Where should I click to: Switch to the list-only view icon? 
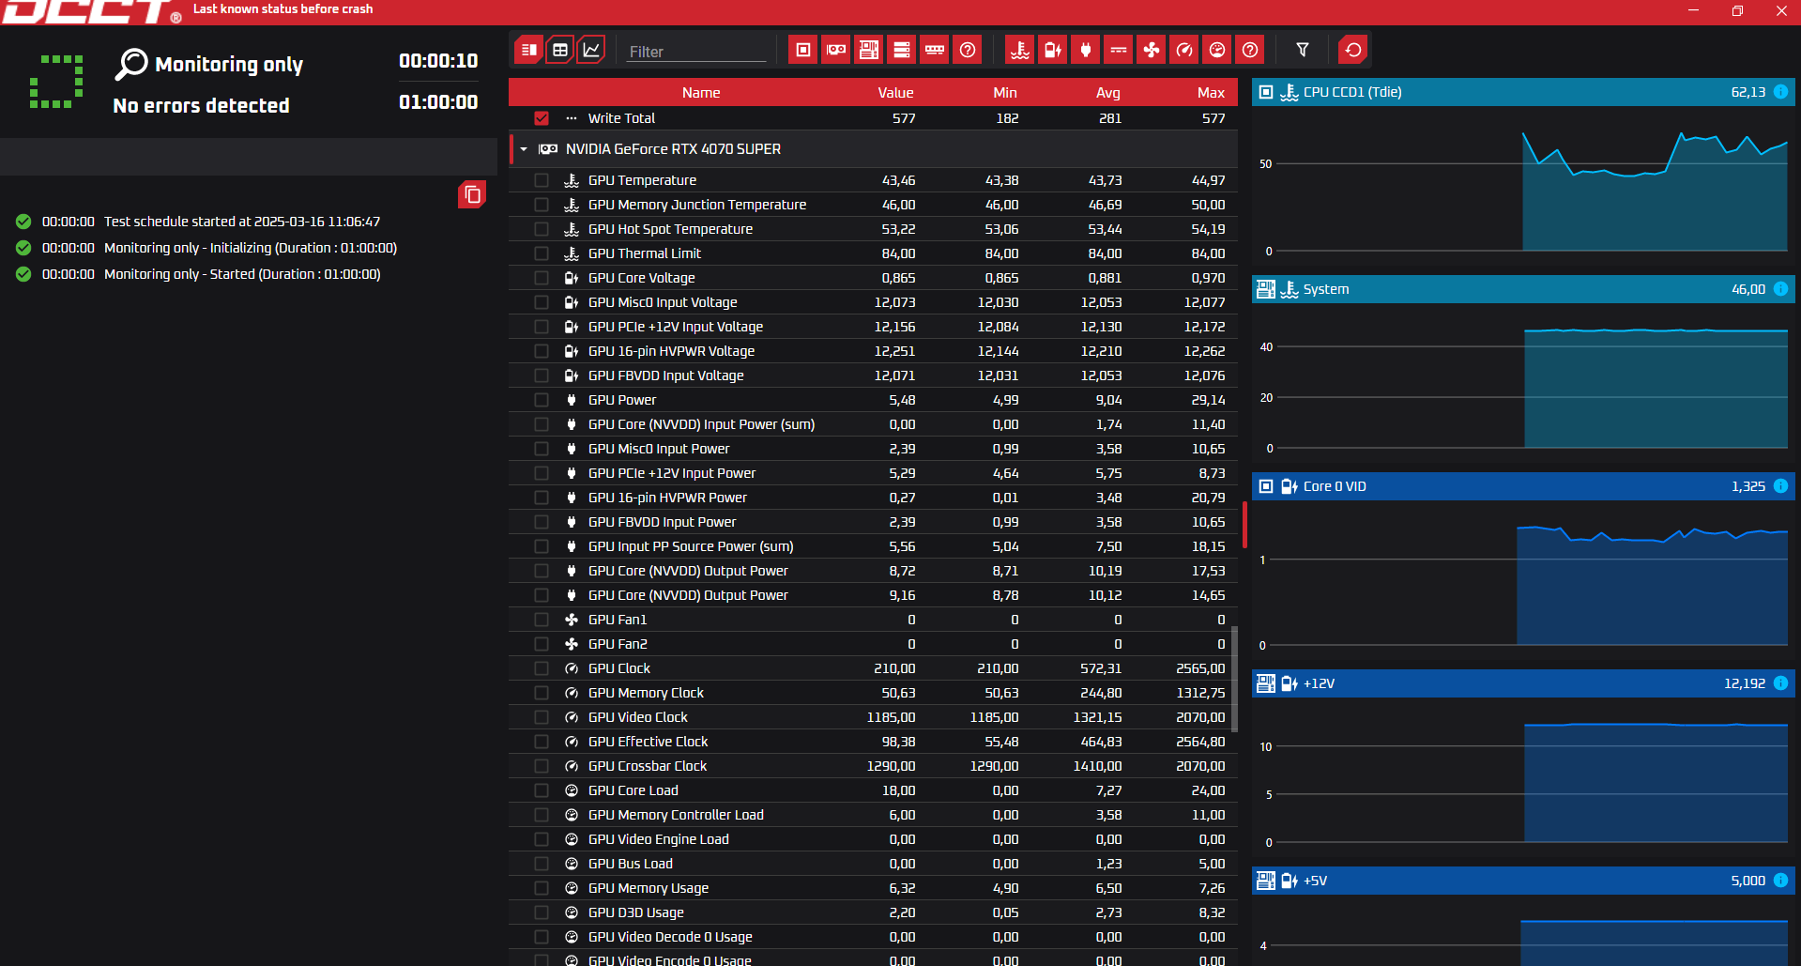coord(529,50)
